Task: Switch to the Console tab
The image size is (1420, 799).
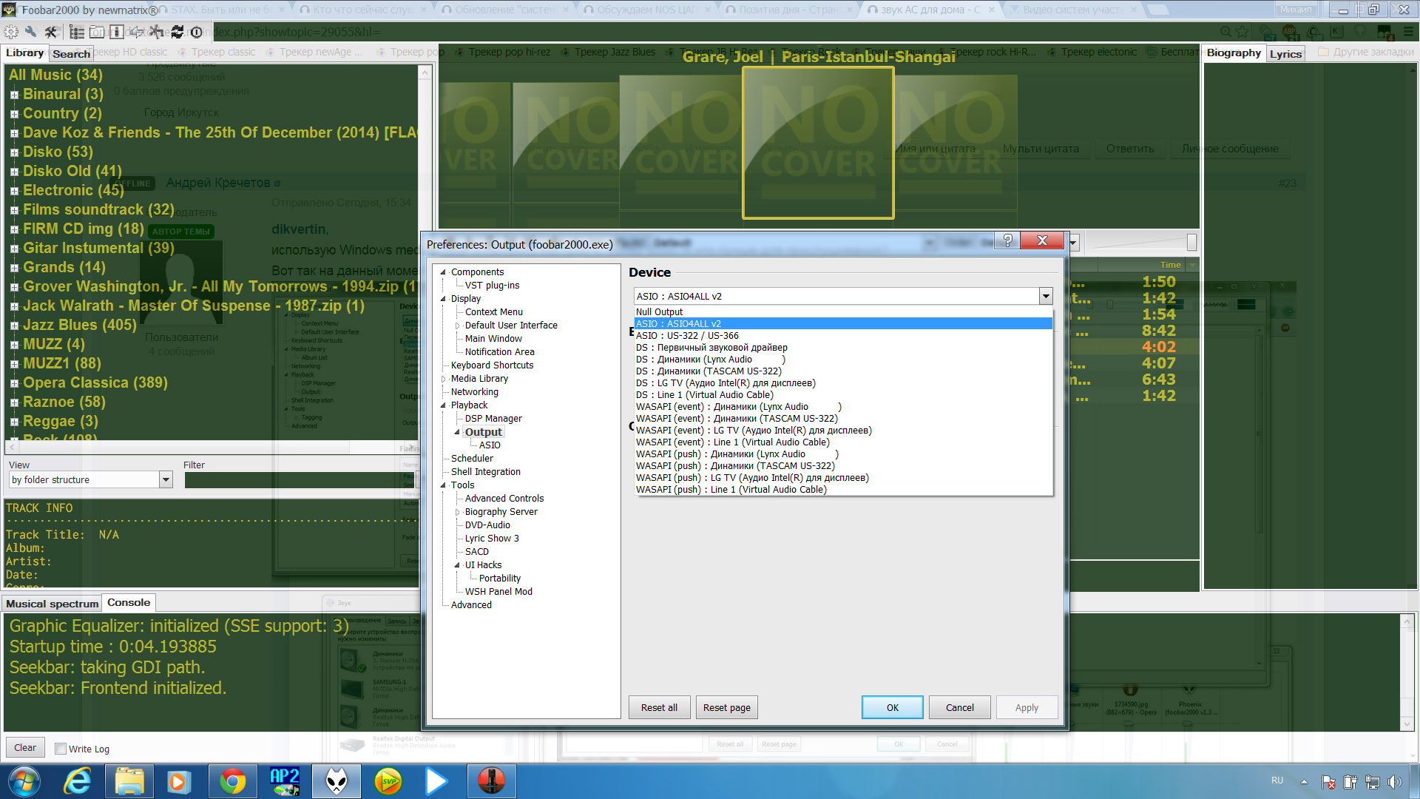Action: click(129, 602)
